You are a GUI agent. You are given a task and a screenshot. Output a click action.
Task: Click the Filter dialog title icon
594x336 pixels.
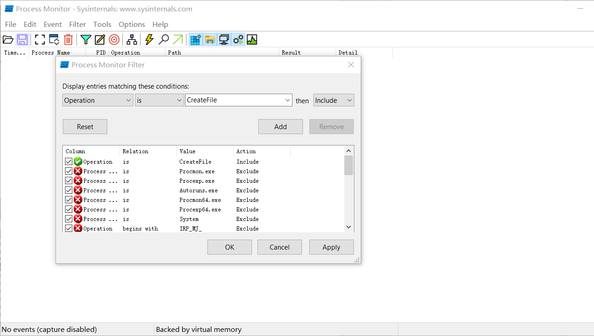[65, 65]
